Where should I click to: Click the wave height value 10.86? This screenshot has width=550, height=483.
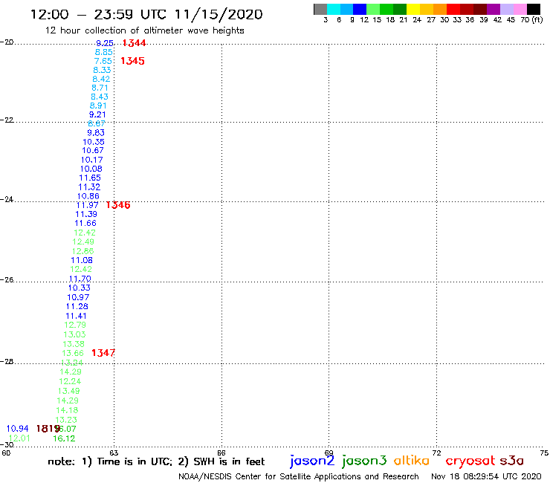pyautogui.click(x=88, y=196)
